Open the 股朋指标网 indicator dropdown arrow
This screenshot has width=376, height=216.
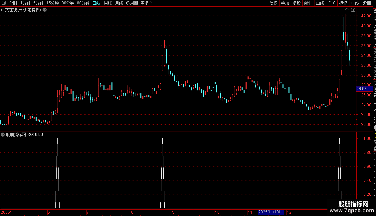[3, 135]
